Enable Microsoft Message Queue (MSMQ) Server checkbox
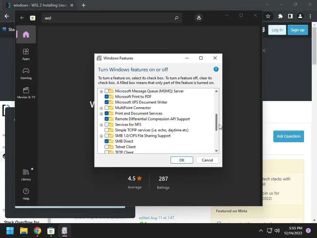Viewport: 317px width, 238px height. tap(106, 91)
